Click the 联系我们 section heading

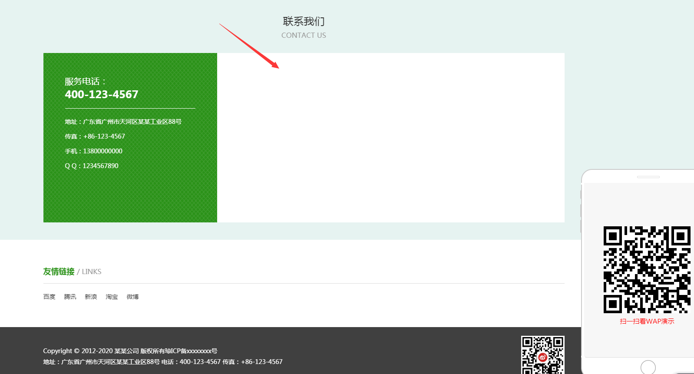click(304, 21)
